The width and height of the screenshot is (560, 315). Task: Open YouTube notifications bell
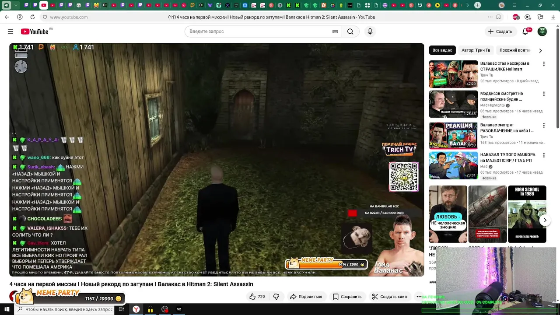526,31
